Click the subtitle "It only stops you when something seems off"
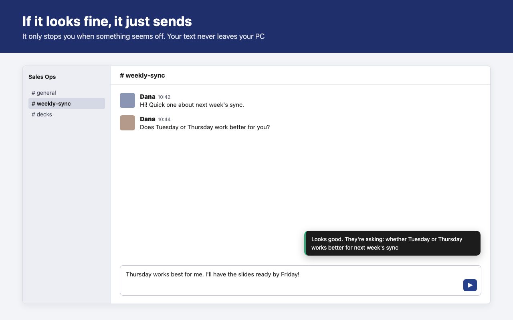The width and height of the screenshot is (513, 320). [x=93, y=36]
